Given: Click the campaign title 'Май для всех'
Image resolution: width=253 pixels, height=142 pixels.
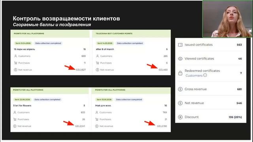Looking at the screenshot, I should click(x=103, y=106).
